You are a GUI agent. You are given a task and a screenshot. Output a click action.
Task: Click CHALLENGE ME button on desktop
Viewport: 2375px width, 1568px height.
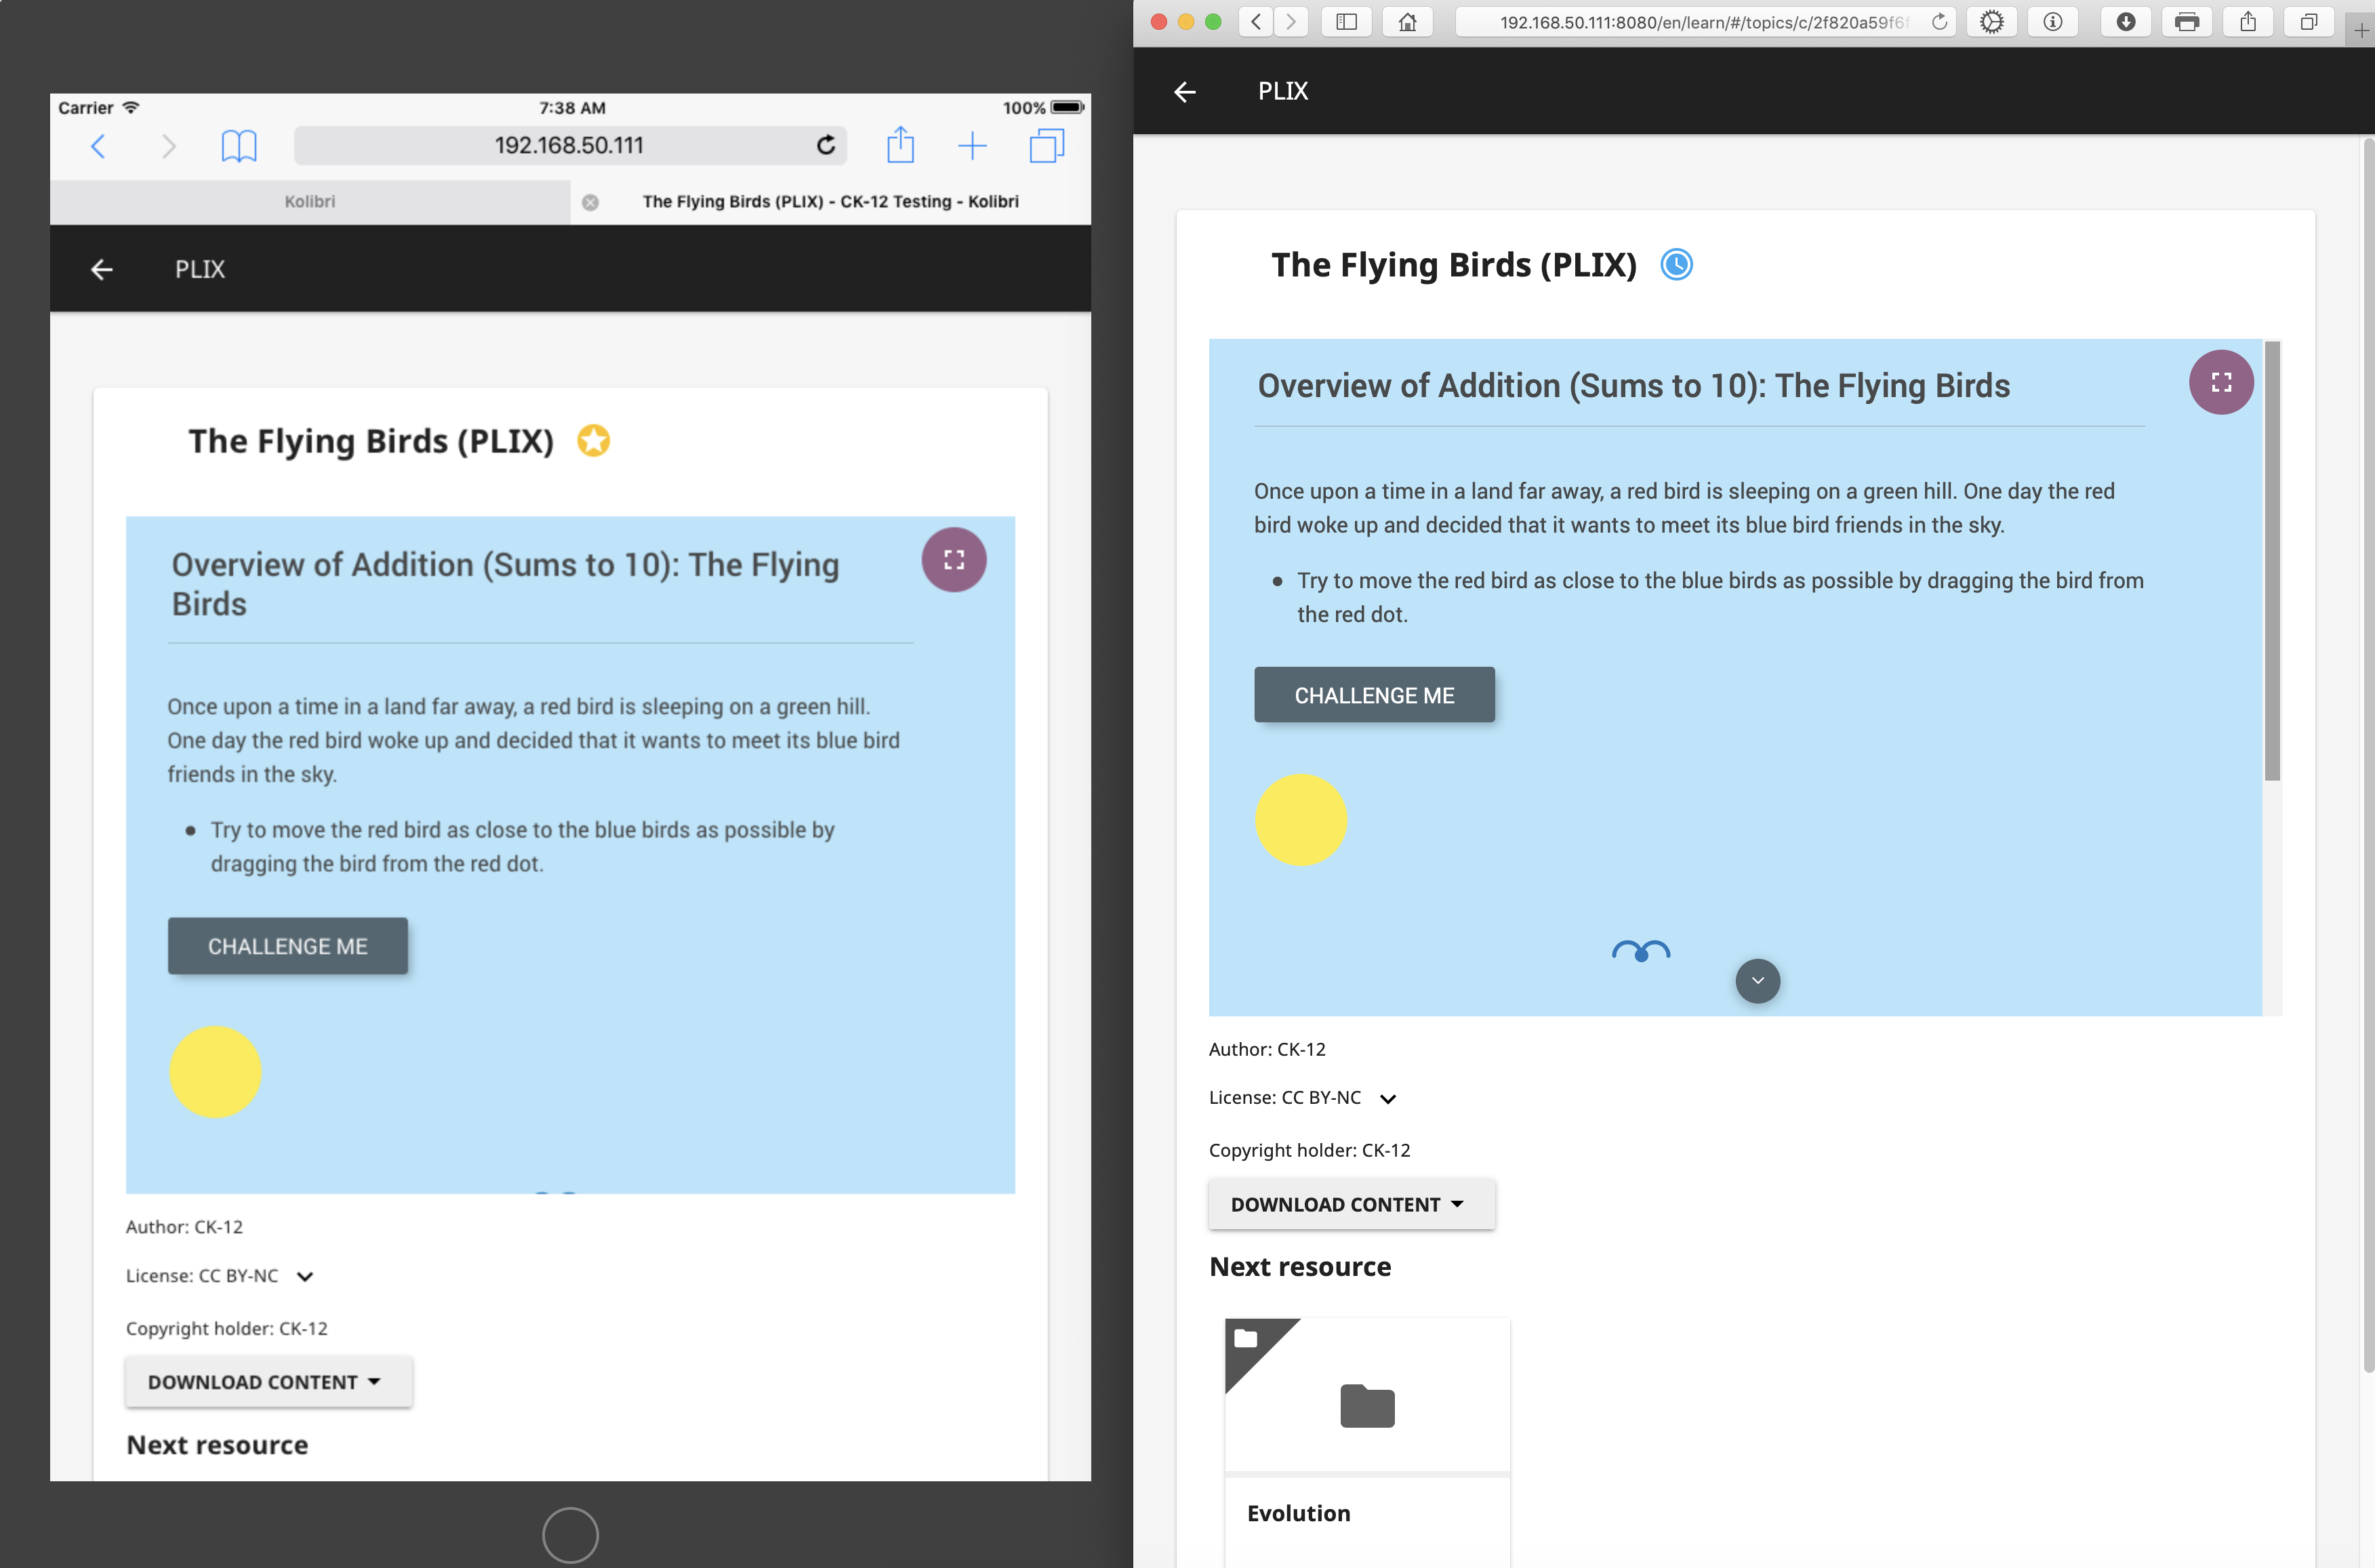1374,695
